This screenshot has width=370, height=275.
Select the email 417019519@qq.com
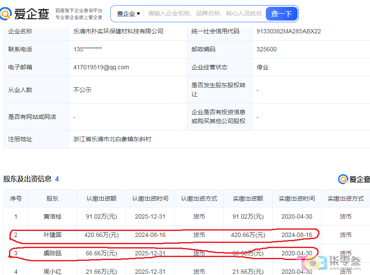101,67
